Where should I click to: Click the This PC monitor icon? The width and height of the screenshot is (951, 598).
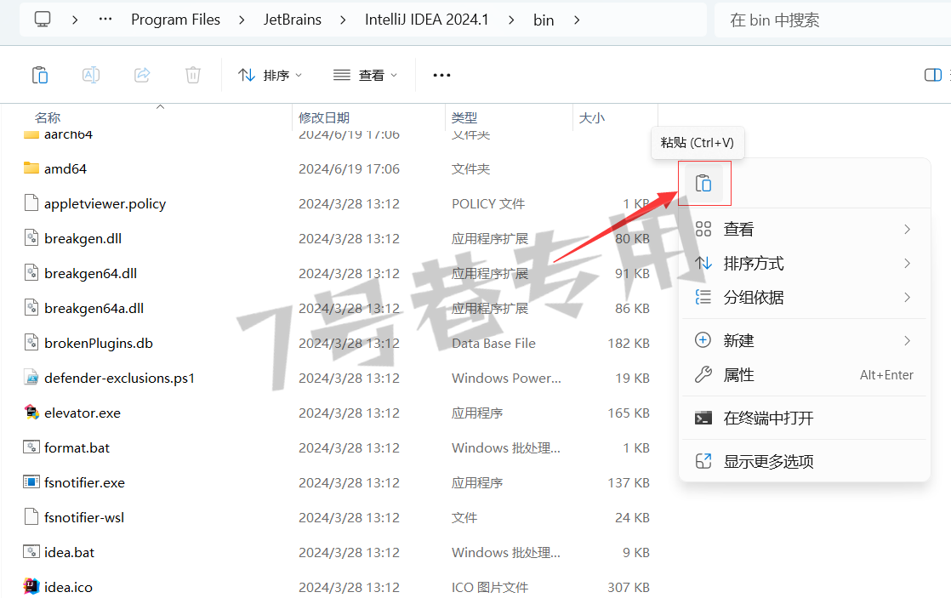[x=43, y=20]
